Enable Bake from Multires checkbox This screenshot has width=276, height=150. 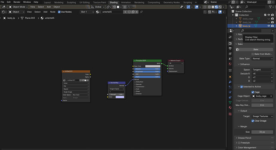pos(253,54)
